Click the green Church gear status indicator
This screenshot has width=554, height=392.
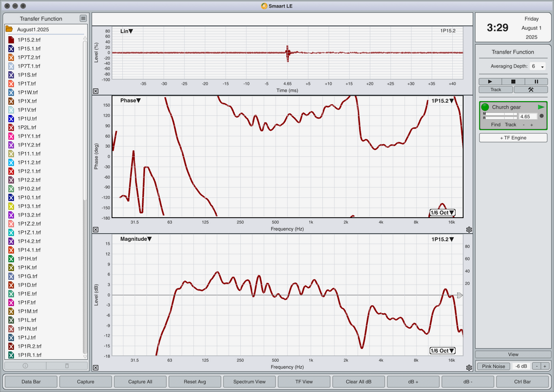coord(485,107)
